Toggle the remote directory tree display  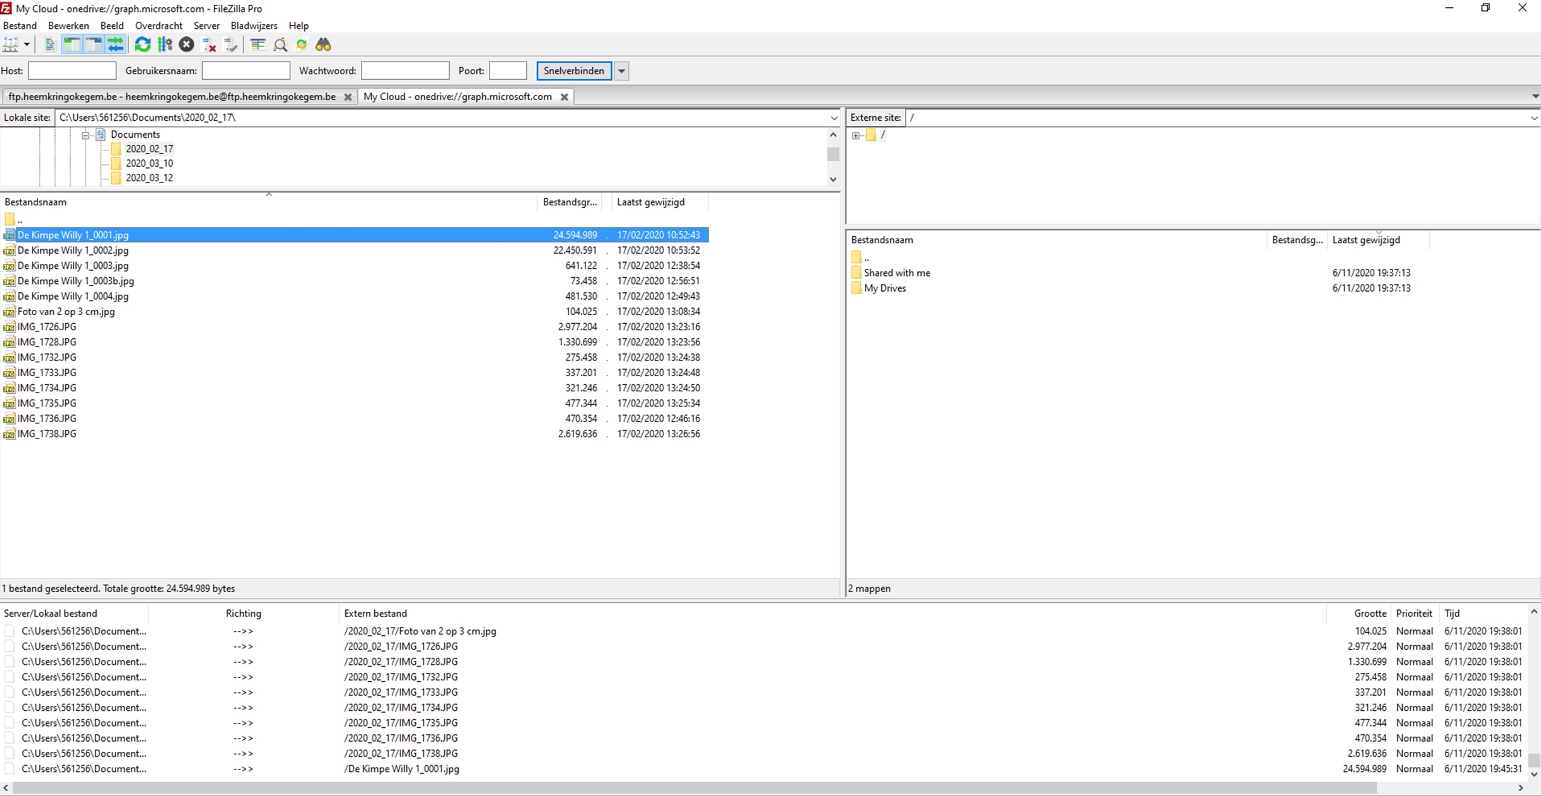click(94, 45)
